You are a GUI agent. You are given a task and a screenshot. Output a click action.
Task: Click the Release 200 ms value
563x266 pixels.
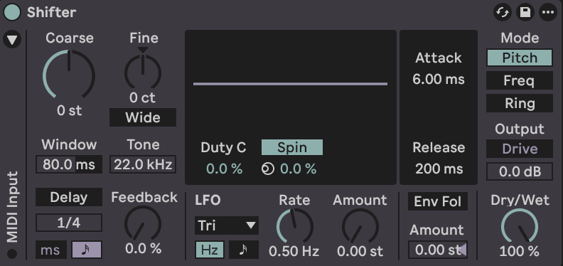point(439,169)
